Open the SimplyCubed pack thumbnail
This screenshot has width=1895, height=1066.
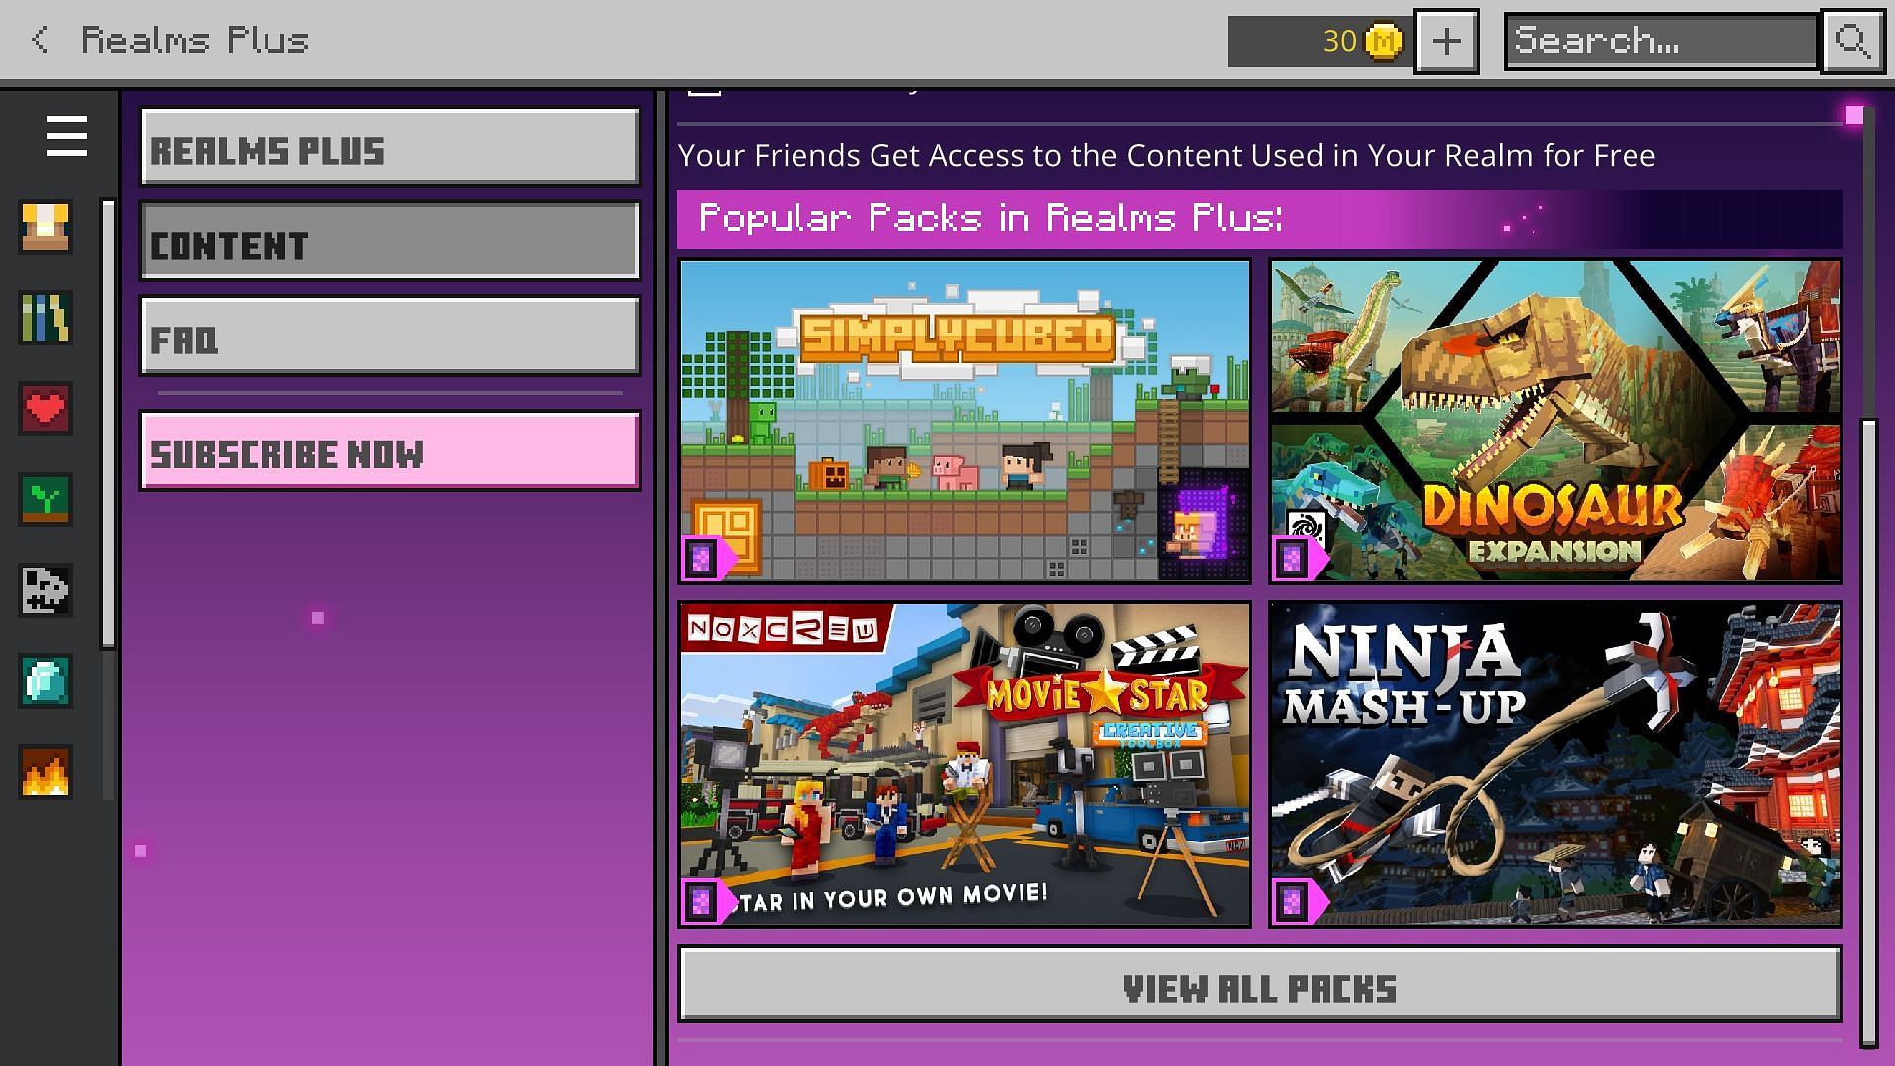pos(964,420)
